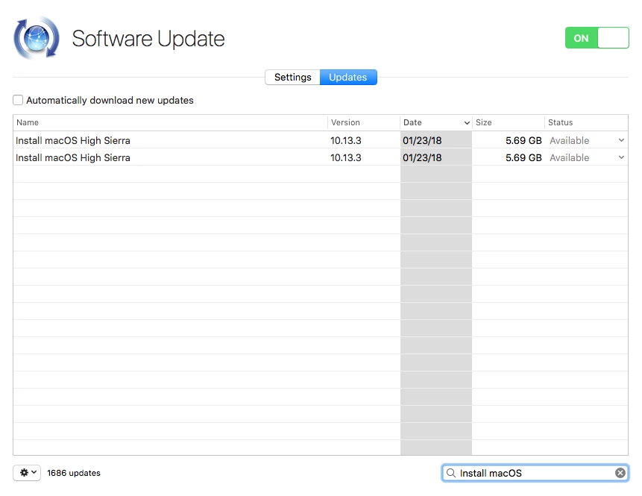Expand status dropdown for second High Sierra row
This screenshot has width=642, height=496.
pyautogui.click(x=621, y=157)
